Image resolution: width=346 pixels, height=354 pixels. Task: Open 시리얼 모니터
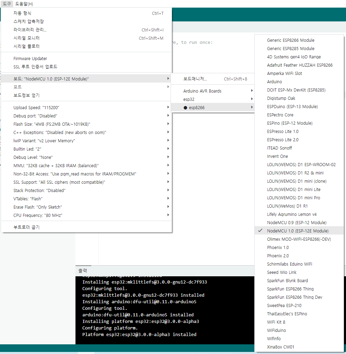click(86, 38)
